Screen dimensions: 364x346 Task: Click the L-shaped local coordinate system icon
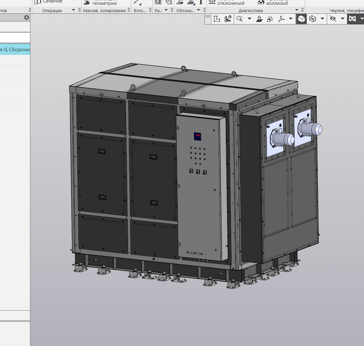216,19
